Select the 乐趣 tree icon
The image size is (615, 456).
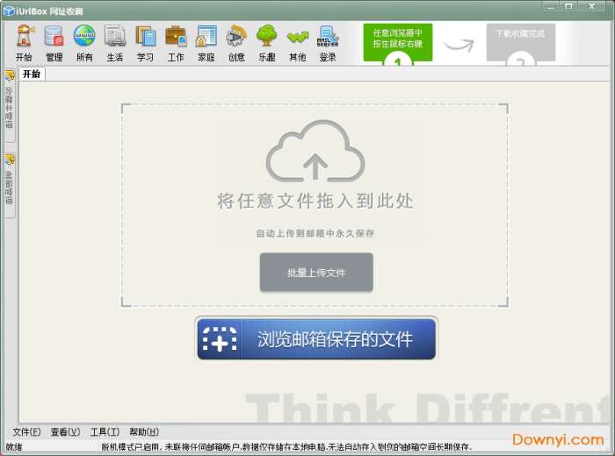267,43
